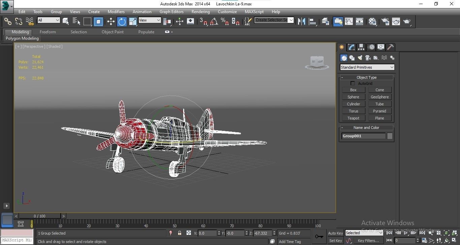Open the Selected key filter dropdown
460x245 pixels.
point(364,233)
